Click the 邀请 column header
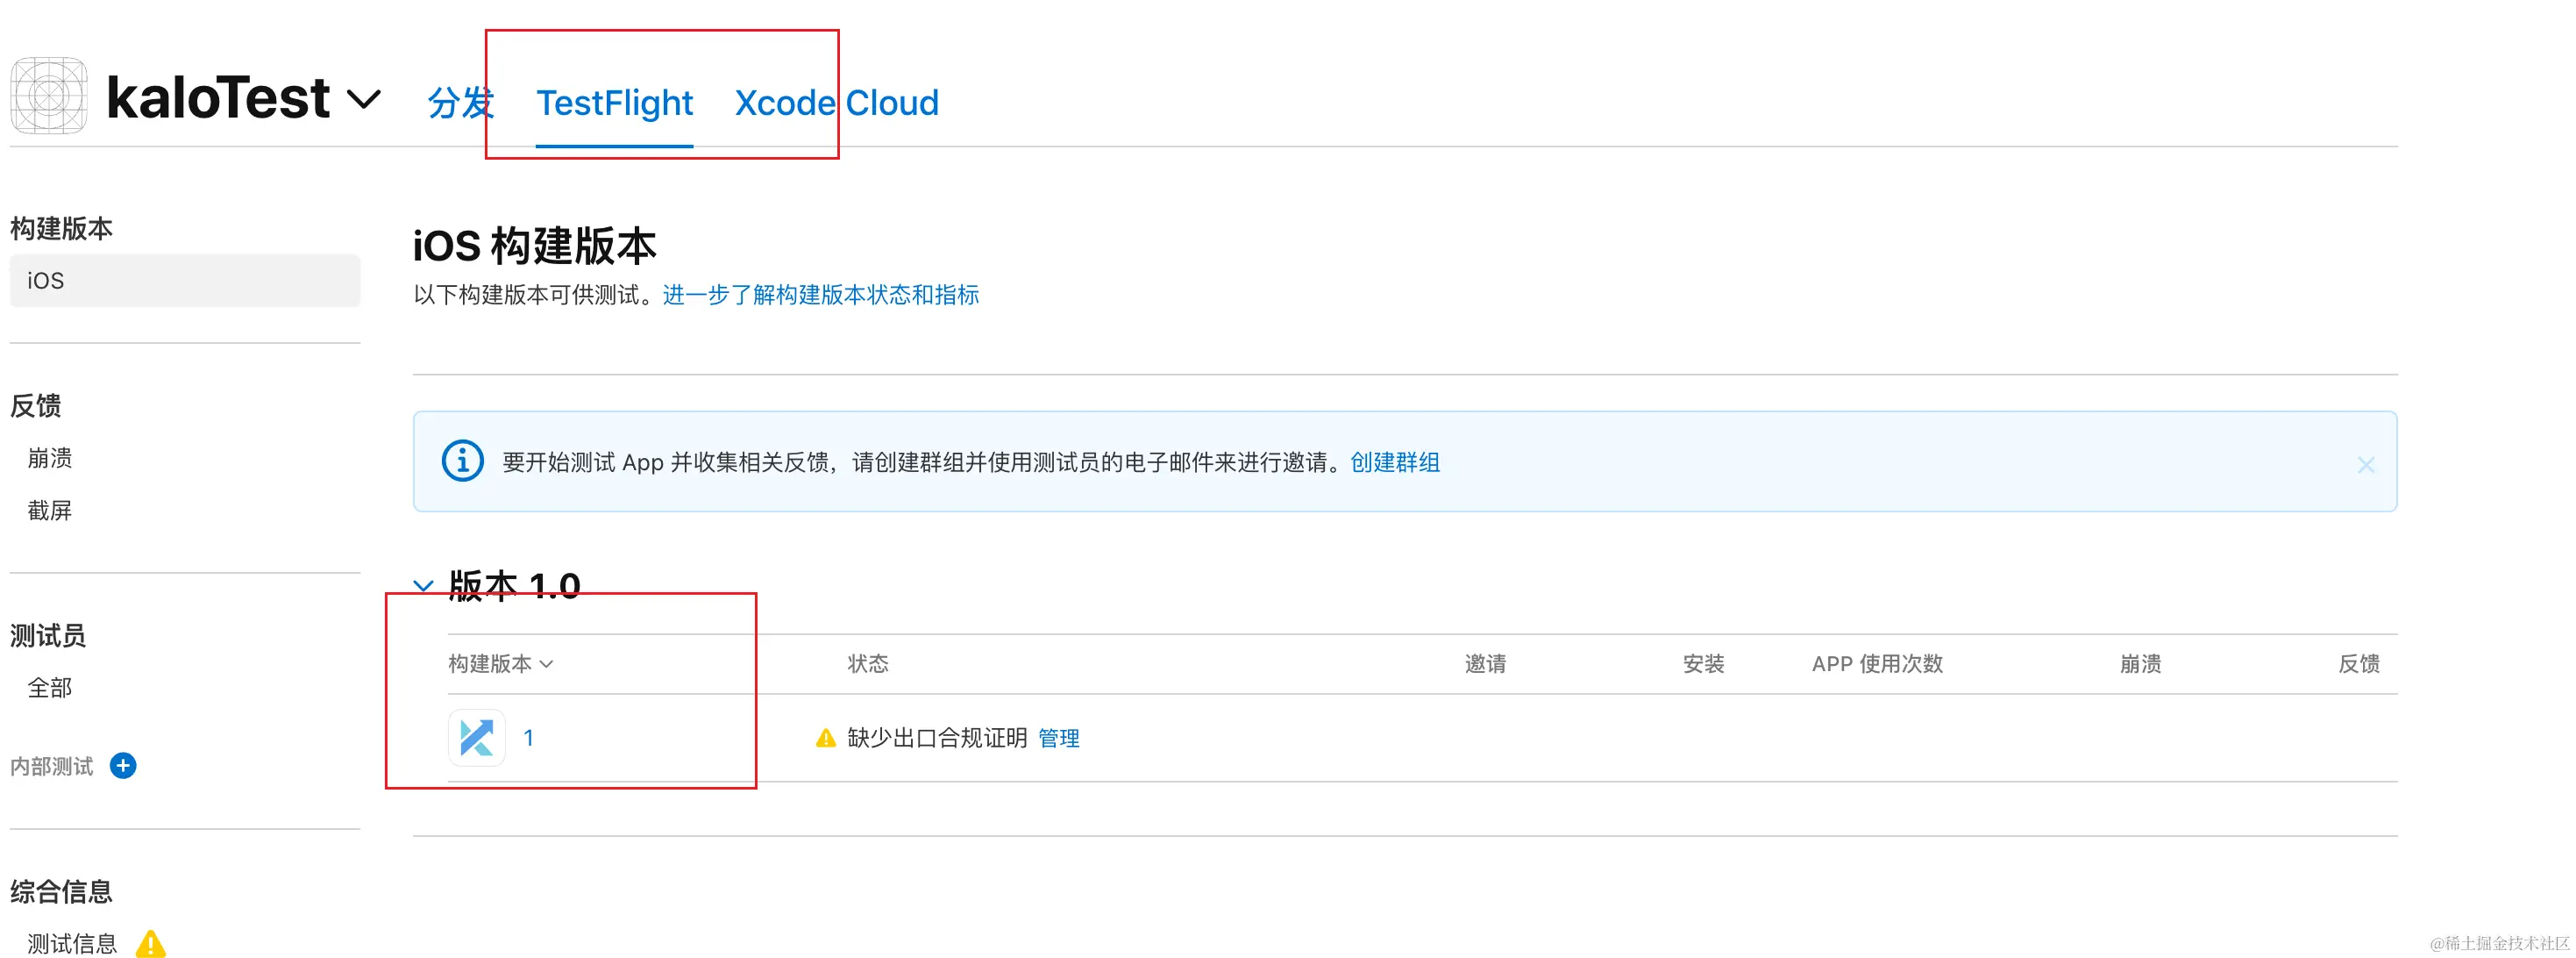This screenshot has width=2576, height=958. 1485,664
